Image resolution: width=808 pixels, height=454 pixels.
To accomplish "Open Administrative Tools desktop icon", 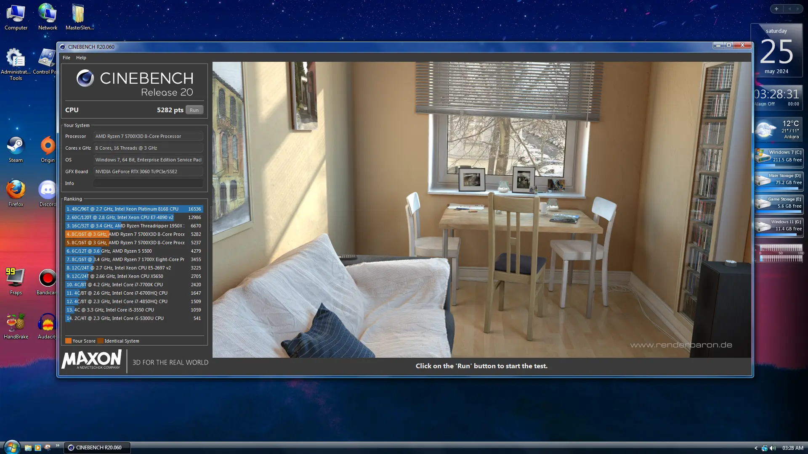I will (x=16, y=64).
